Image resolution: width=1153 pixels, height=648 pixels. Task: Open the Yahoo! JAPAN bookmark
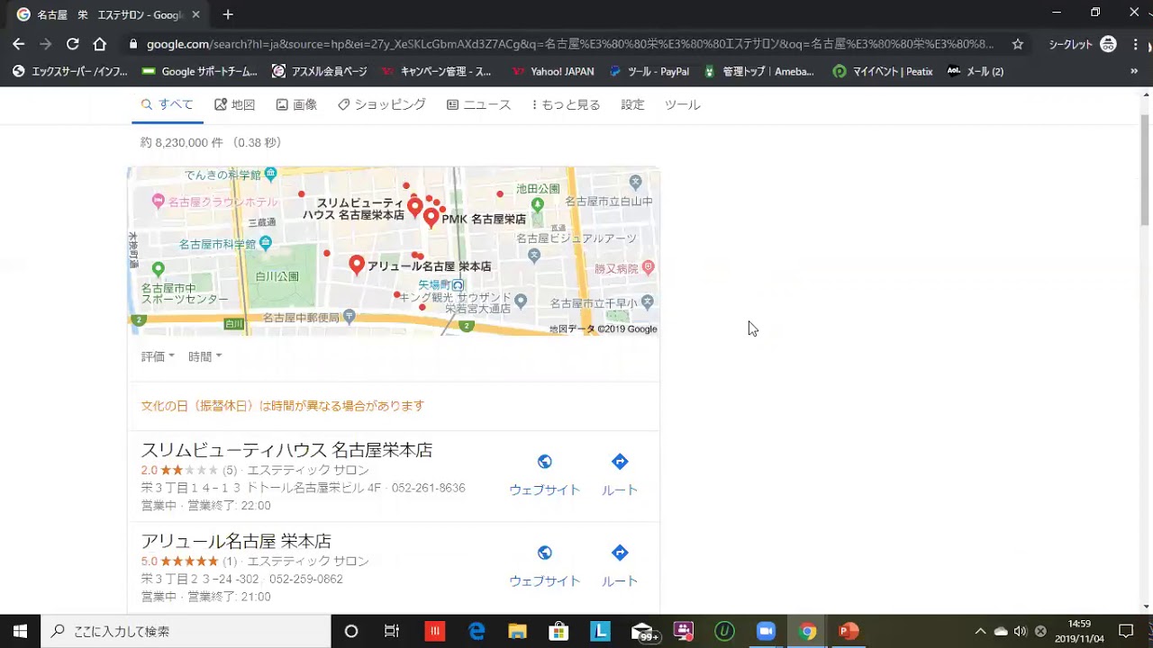553,71
